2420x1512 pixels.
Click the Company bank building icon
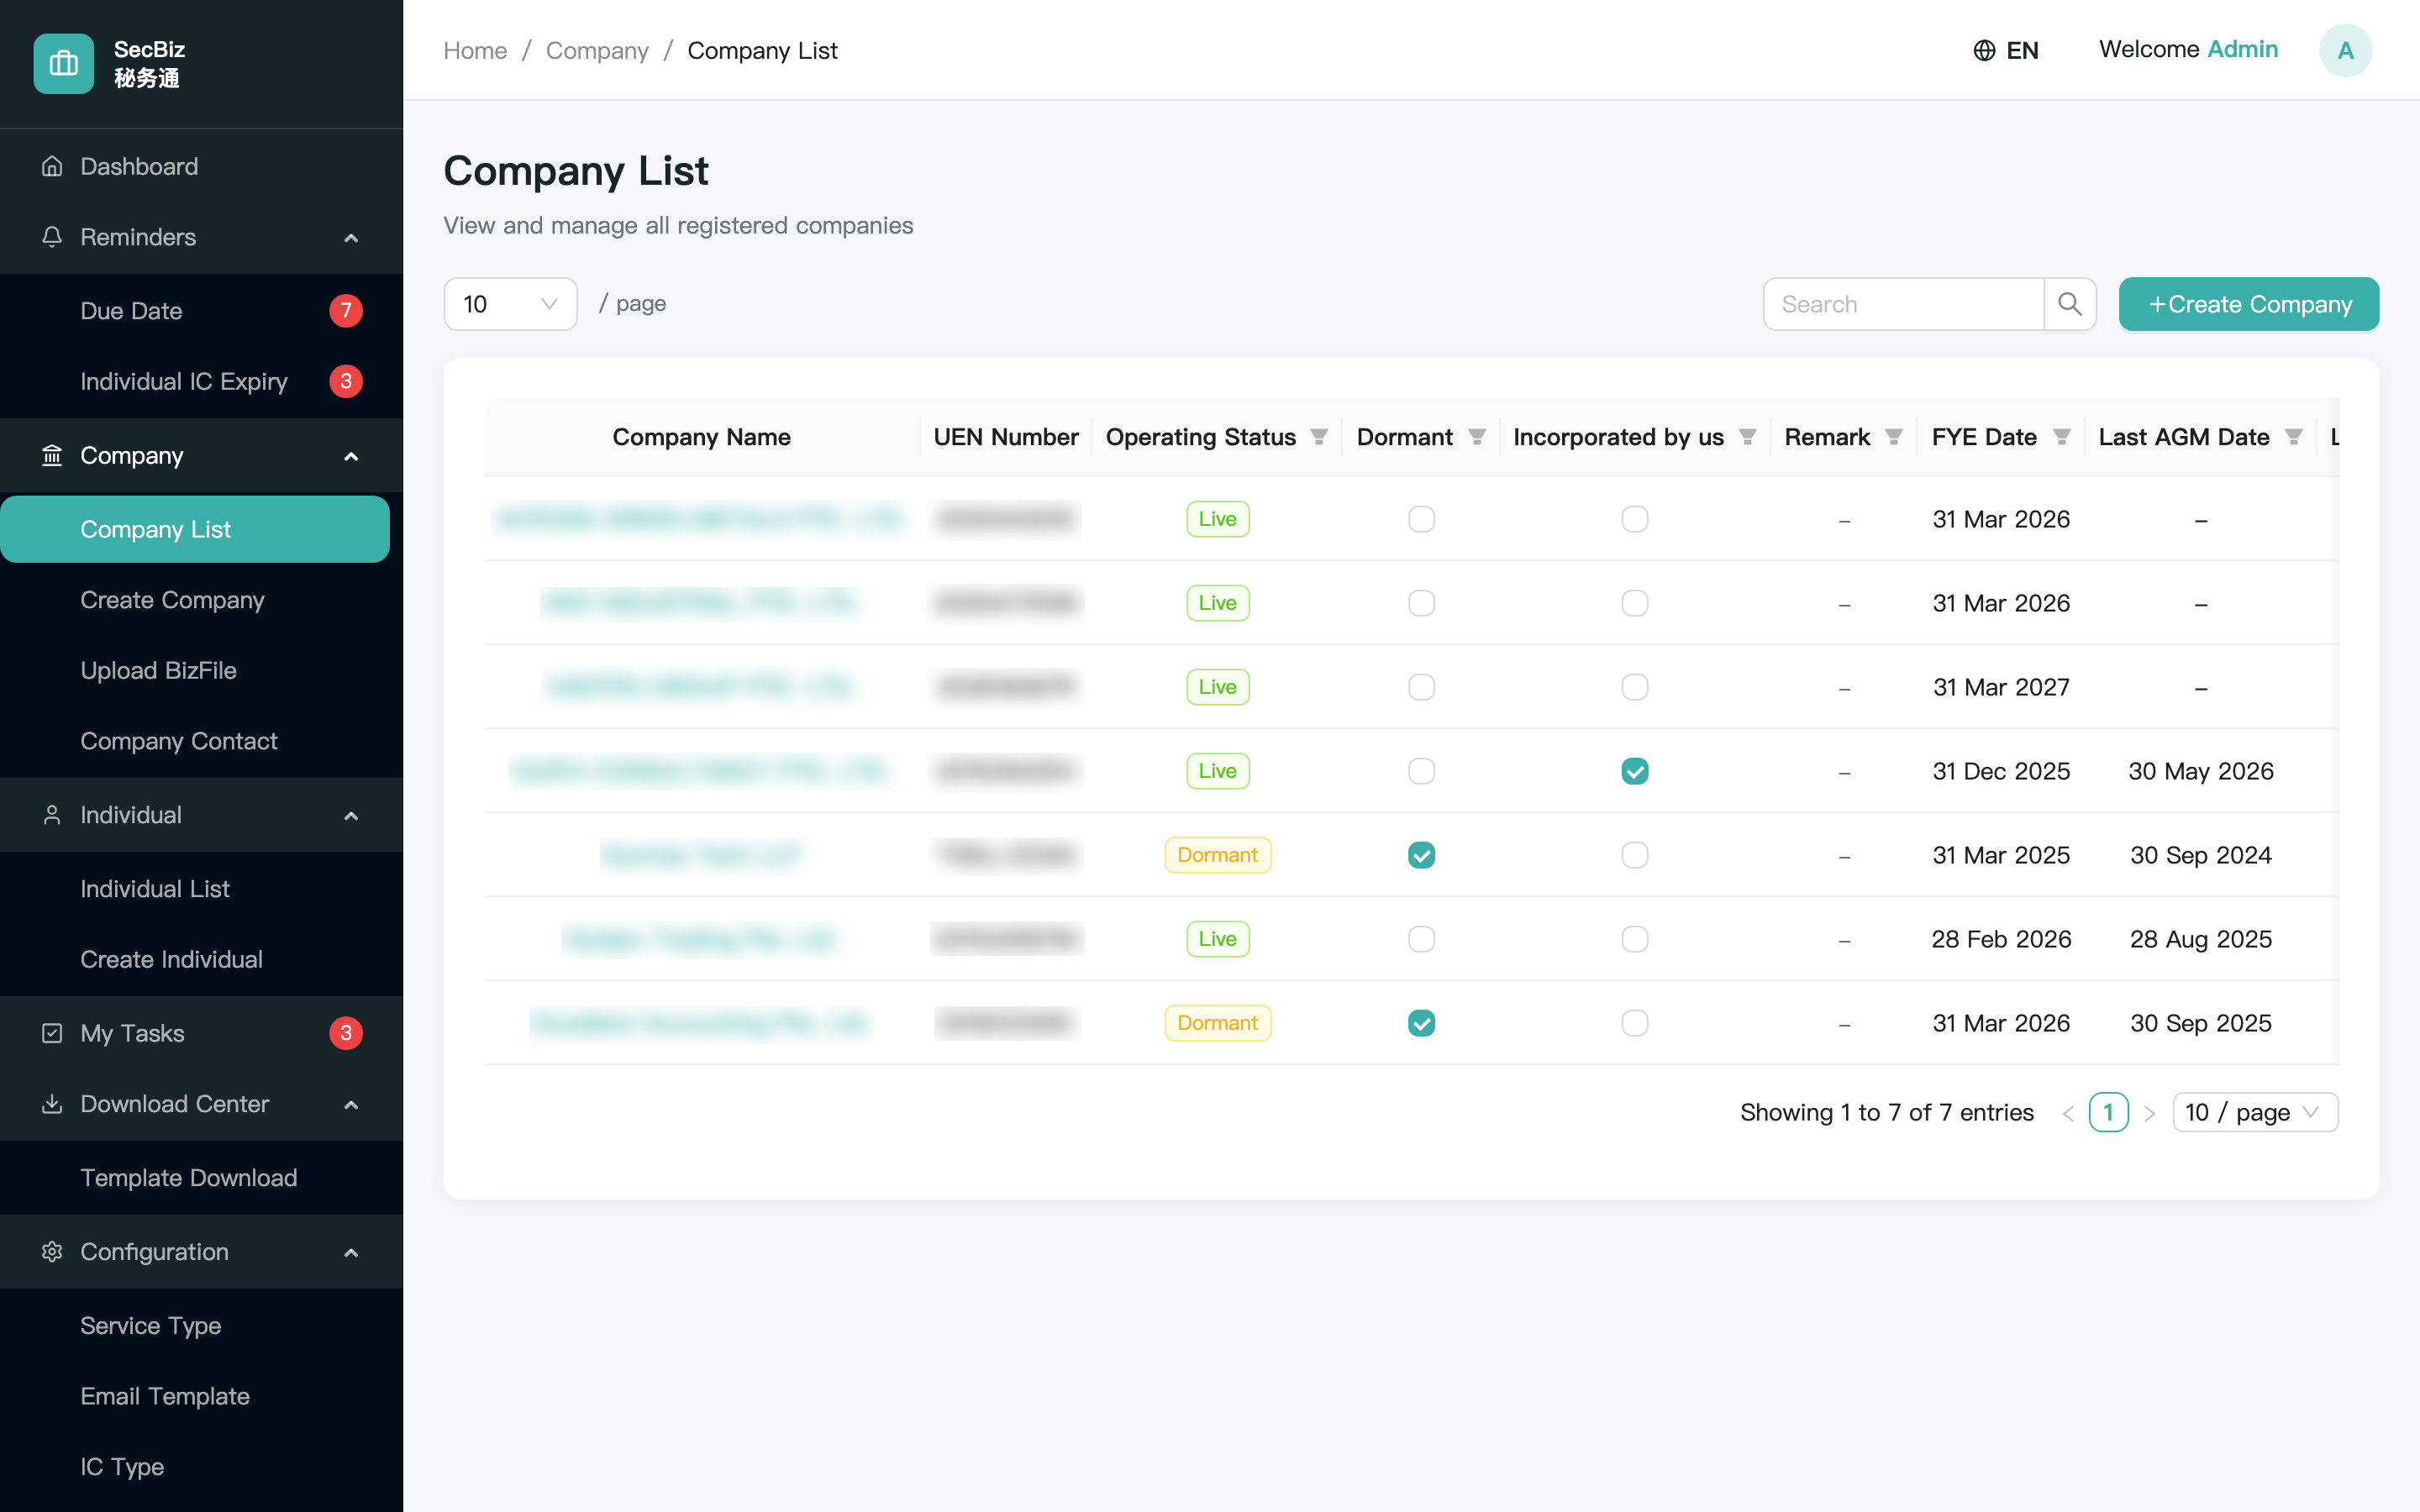click(52, 455)
